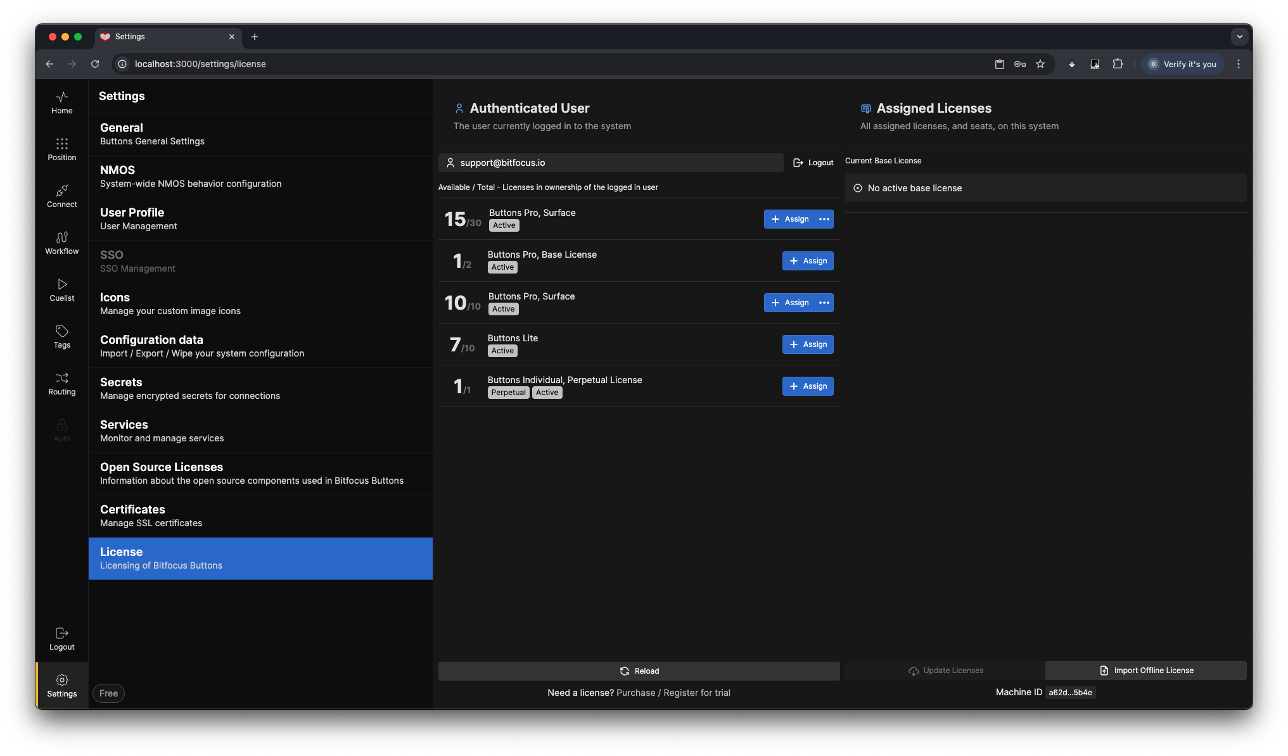Assign the Buttons Individual Perpetual License
Viewport: 1288px width, 756px height.
pyautogui.click(x=808, y=386)
